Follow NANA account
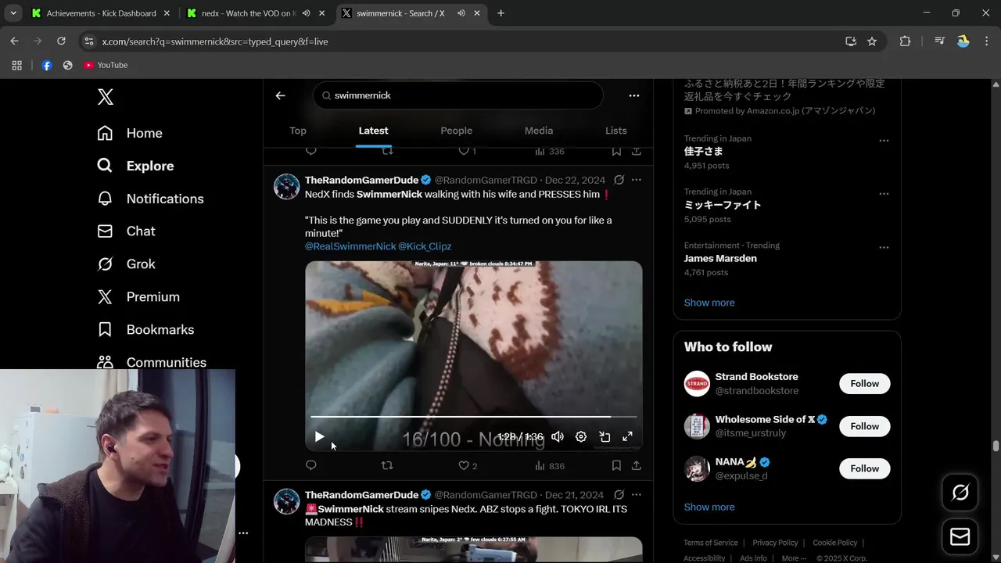Image resolution: width=1001 pixels, height=563 pixels. coord(865,468)
